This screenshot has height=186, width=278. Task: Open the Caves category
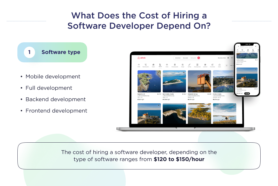[219, 65]
